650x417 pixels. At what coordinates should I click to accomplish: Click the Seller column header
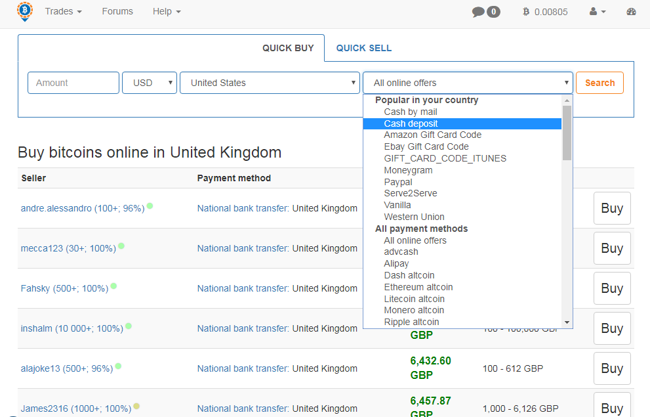(x=33, y=178)
